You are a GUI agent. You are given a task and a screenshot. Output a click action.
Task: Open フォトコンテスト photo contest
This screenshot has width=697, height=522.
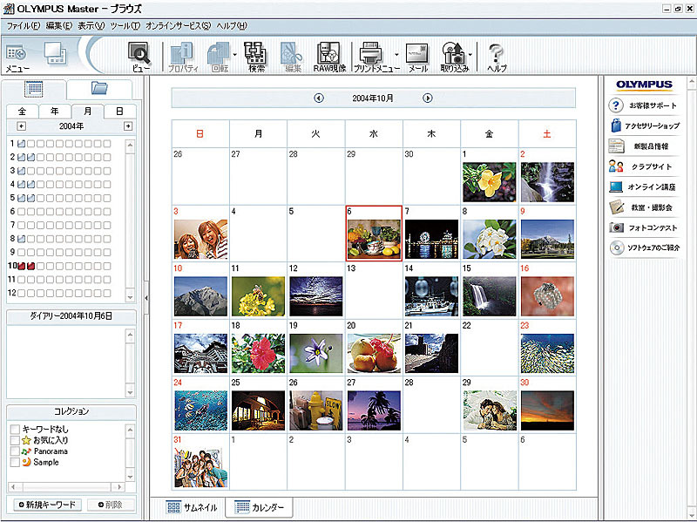point(643,227)
